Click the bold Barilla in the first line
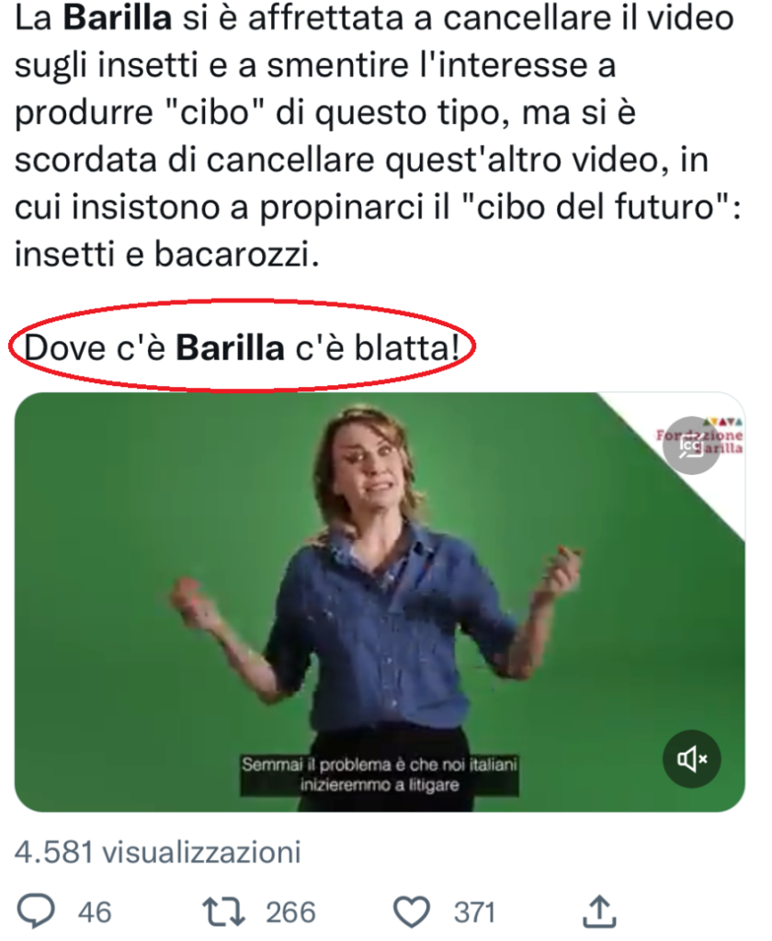Screen dimensions: 772x941 pyautogui.click(x=118, y=17)
